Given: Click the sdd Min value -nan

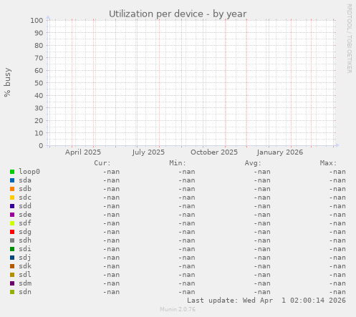Looking at the screenshot, I should point(187,206).
